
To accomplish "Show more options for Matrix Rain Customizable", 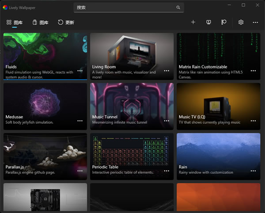I will pyautogui.click(x=253, y=70).
